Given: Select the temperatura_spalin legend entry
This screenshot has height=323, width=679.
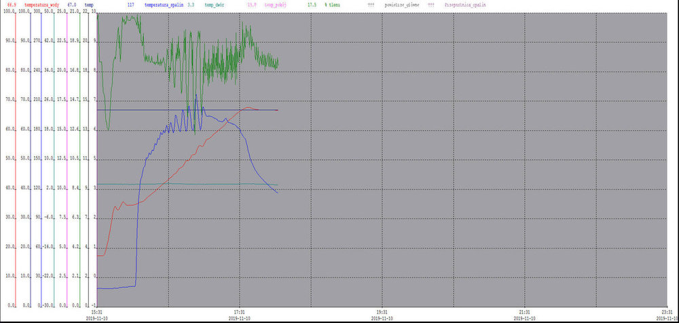Looking at the screenshot, I should pyautogui.click(x=164, y=5).
